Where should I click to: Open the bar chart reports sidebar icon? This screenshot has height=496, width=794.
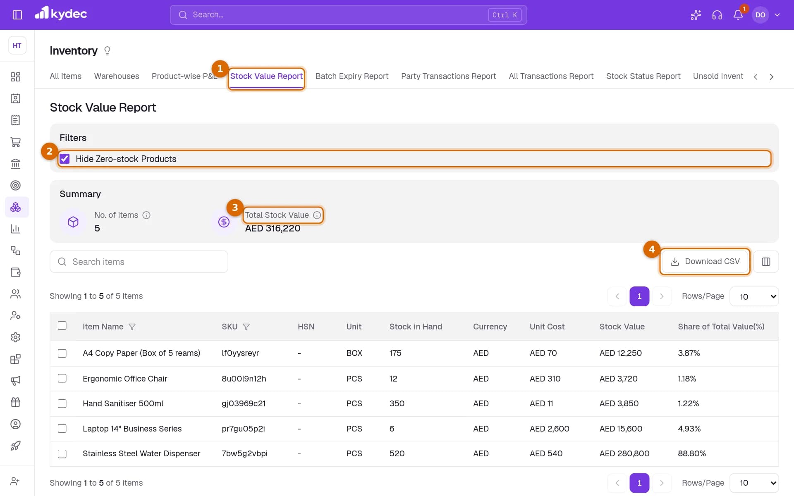15,229
